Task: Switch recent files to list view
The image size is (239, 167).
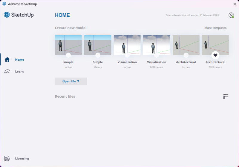Action: pos(226,96)
